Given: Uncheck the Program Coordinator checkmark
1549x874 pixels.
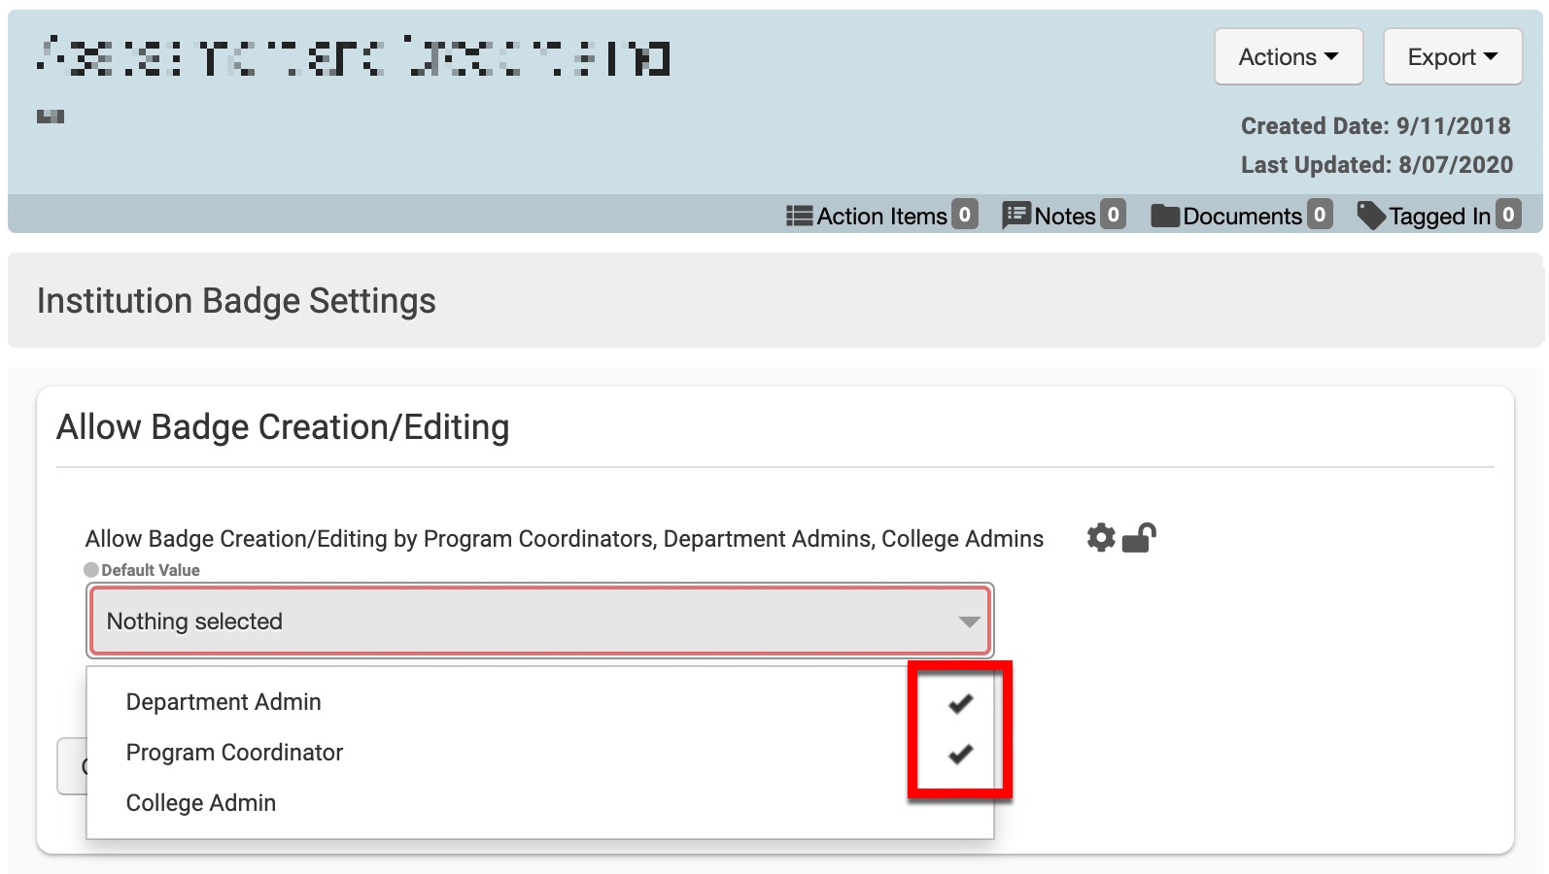Looking at the screenshot, I should pos(960,754).
